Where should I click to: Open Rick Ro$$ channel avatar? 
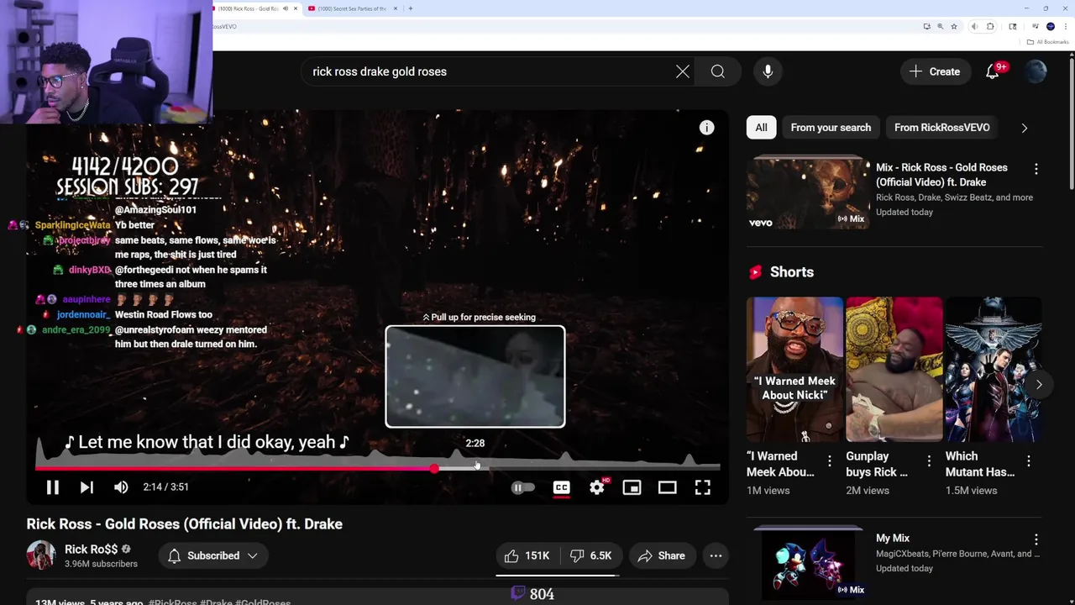[40, 555]
